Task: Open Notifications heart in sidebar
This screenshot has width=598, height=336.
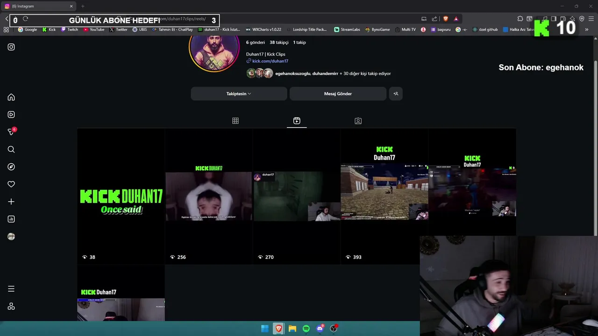Action: point(11,184)
